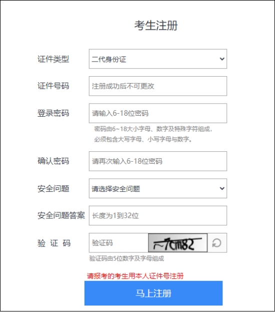
Task: Click the 7cm82 captcha image
Action: pos(178,243)
